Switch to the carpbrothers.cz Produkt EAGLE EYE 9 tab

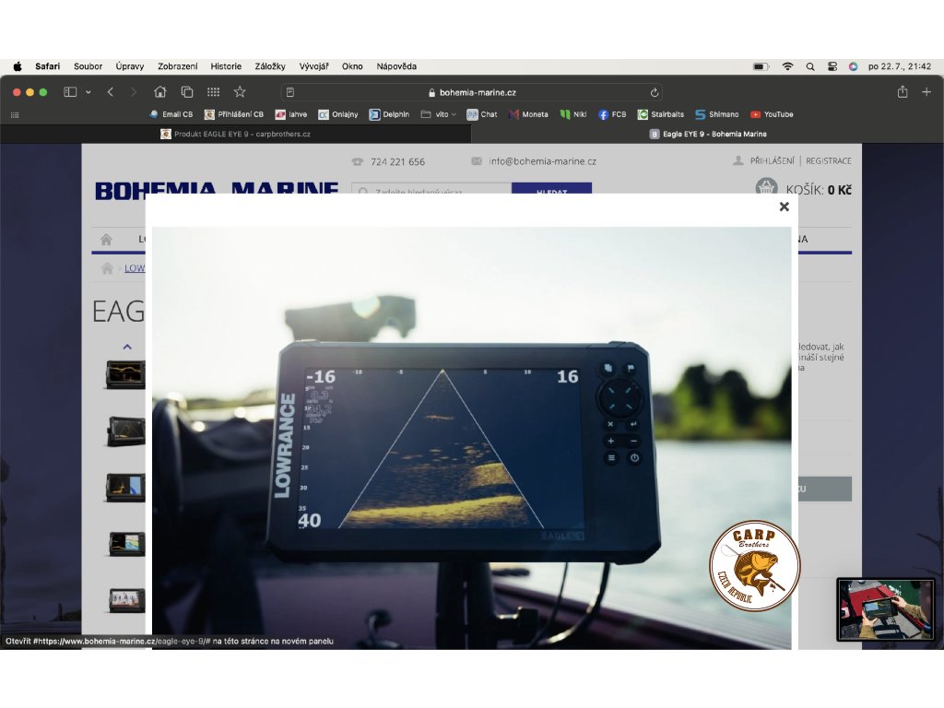236,135
